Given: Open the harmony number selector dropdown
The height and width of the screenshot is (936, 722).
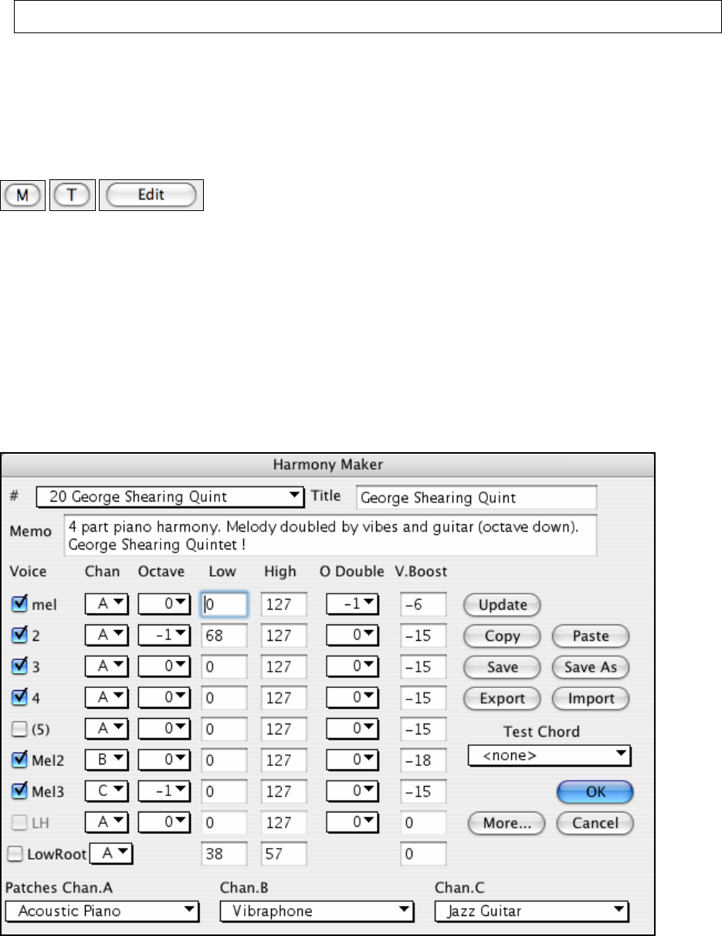Looking at the screenshot, I should pos(171,497).
